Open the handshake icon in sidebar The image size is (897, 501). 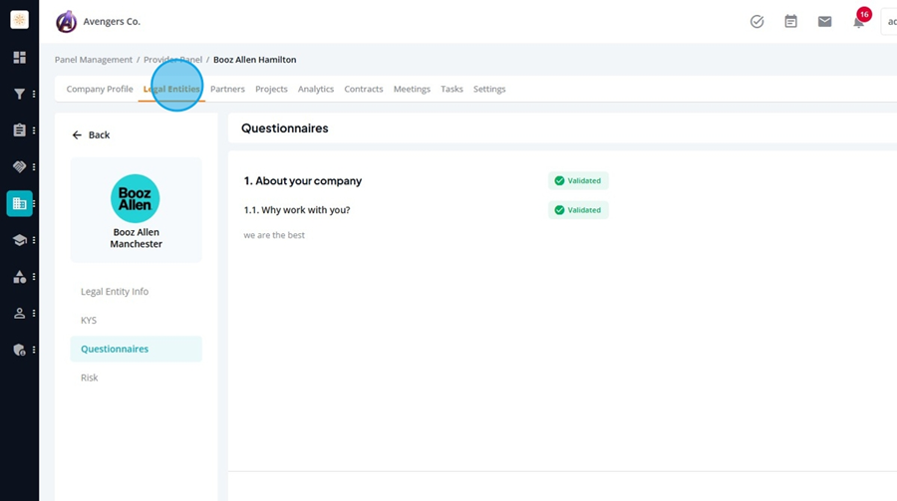coord(20,167)
